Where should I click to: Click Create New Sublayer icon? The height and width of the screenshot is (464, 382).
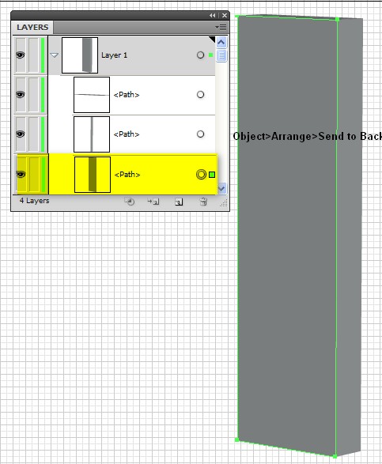[153, 202]
